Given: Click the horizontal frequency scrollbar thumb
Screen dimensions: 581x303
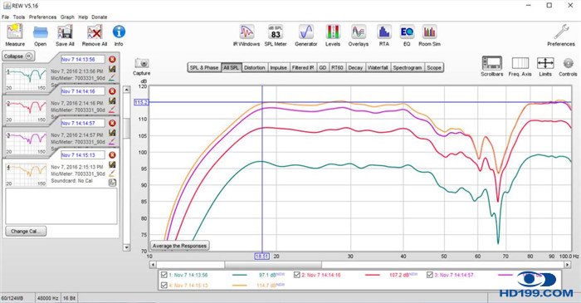Looking at the screenshot, I should pos(273,265).
